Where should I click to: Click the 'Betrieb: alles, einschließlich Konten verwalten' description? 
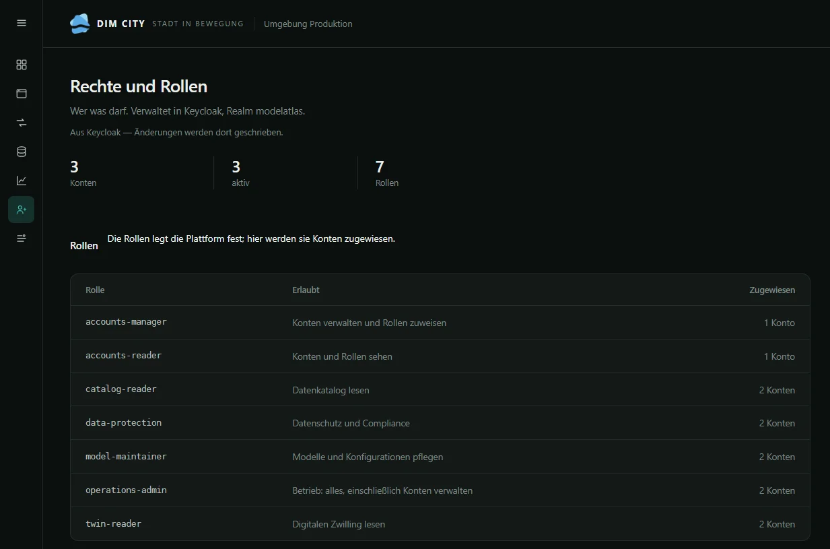point(383,491)
